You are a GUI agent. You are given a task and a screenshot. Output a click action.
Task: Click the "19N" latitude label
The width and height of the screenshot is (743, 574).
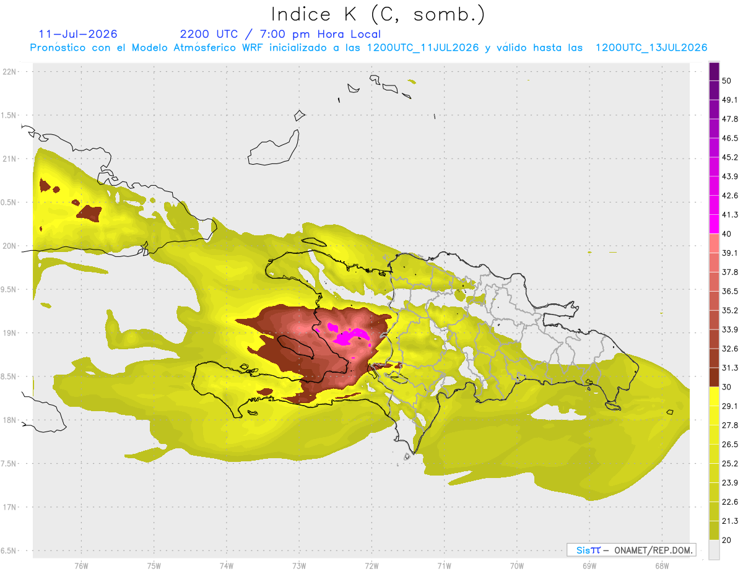pos(10,333)
